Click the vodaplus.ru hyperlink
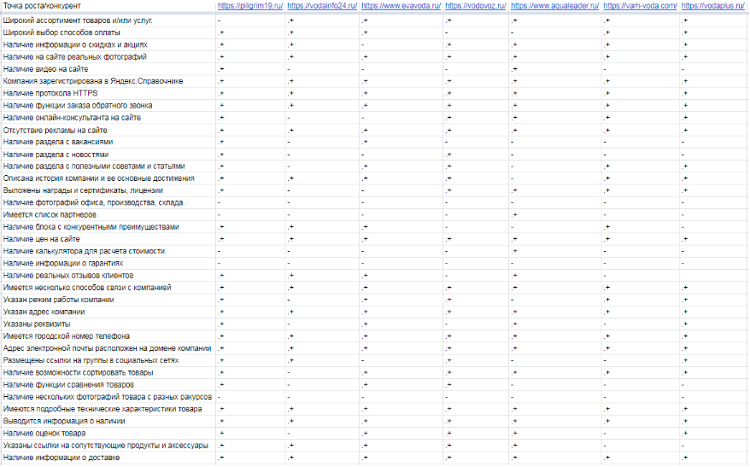The image size is (750, 467). click(x=713, y=6)
